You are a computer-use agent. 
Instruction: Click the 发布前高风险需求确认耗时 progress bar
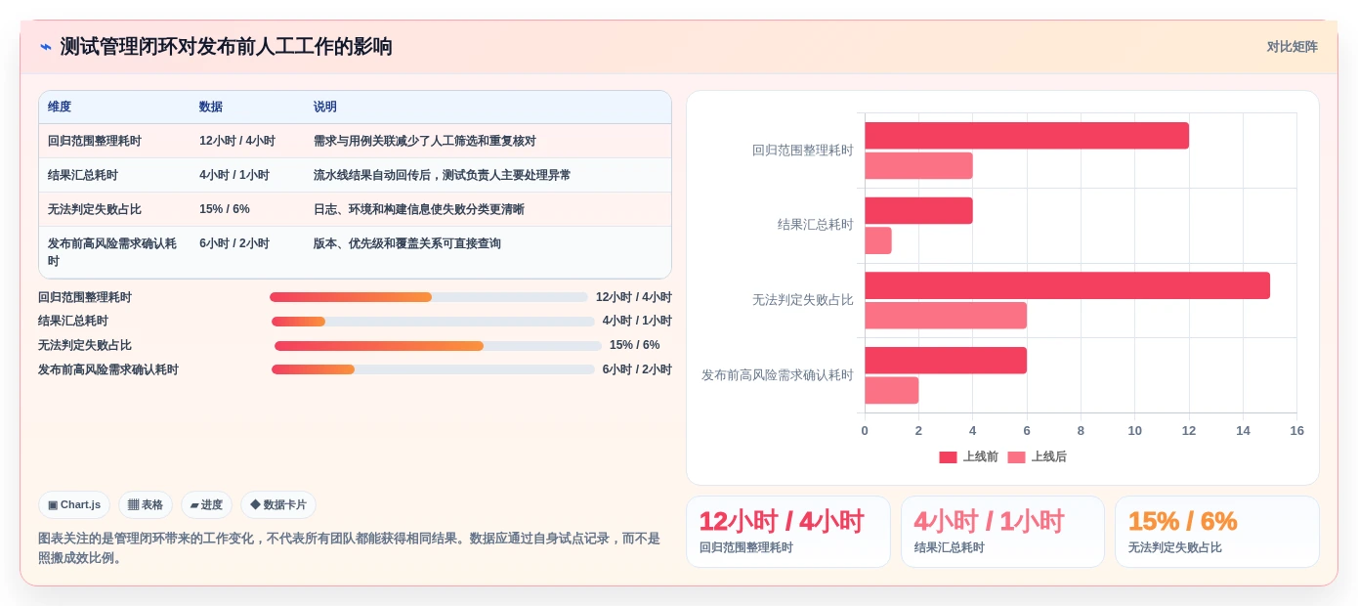pos(433,369)
